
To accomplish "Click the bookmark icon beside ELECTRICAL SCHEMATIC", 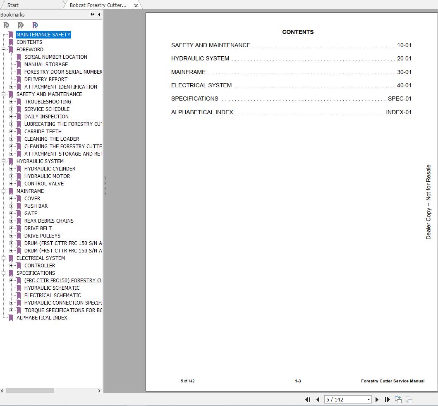I will (x=19, y=295).
